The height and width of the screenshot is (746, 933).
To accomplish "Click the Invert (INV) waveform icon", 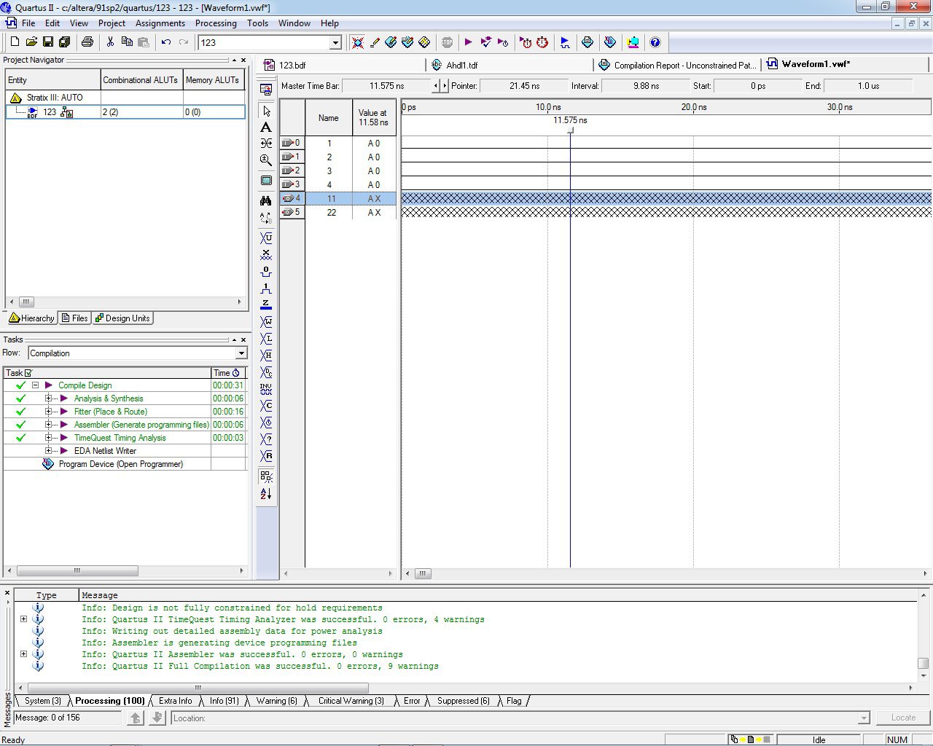I will (266, 389).
